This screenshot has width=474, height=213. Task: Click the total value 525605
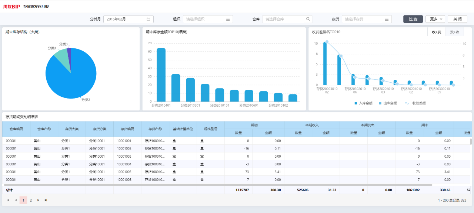coord(303,190)
